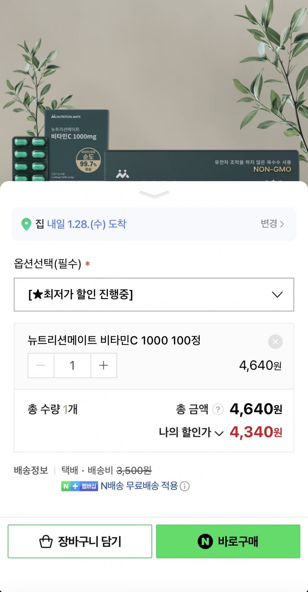Open the option selection dropdown
This screenshot has width=308, height=592.
pyautogui.click(x=154, y=294)
